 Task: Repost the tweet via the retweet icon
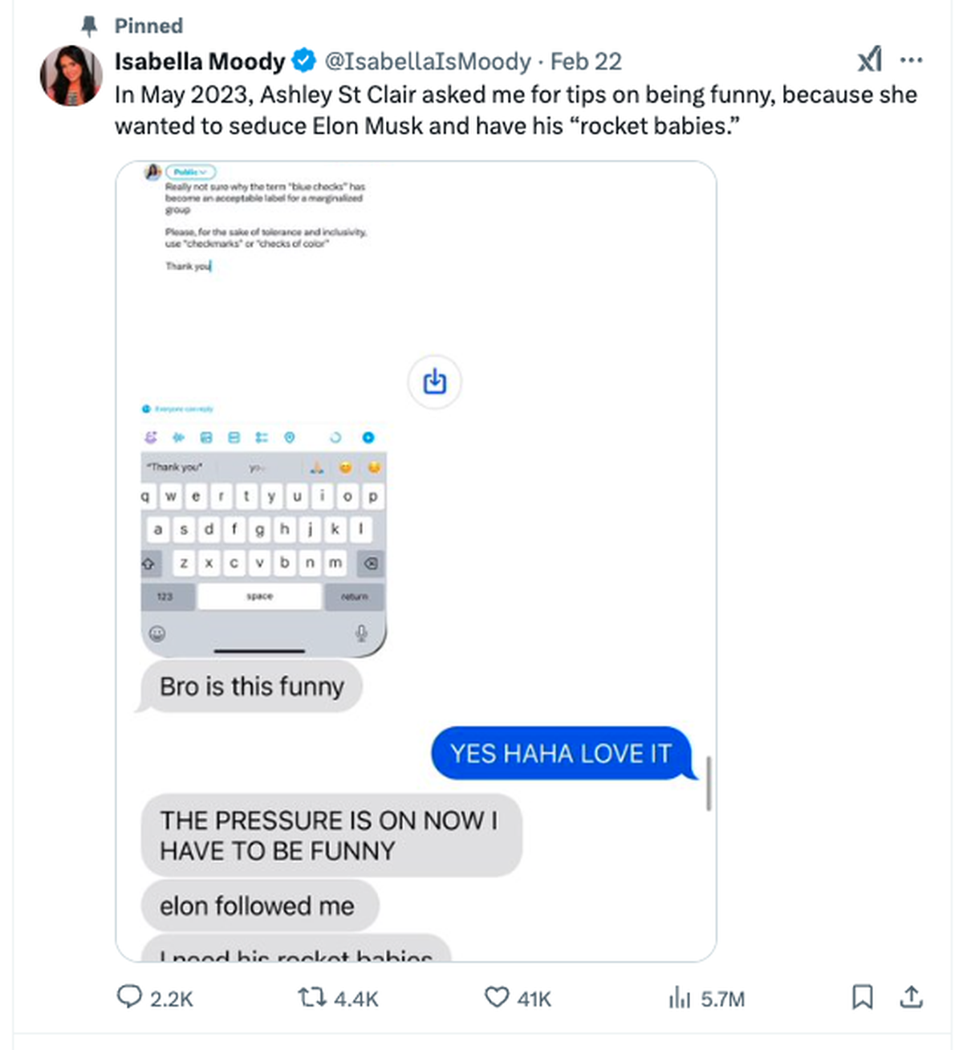pyautogui.click(x=311, y=997)
